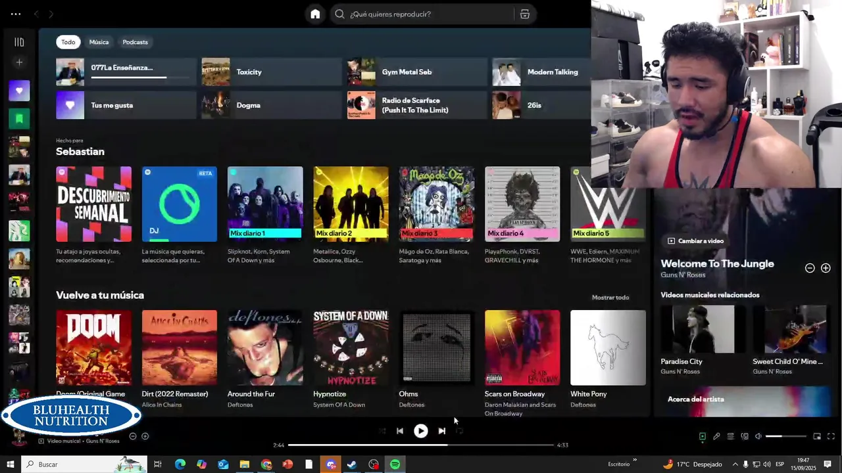Image resolution: width=842 pixels, height=473 pixels.
Task: Open Mix diario 4 cover
Action: [522, 204]
